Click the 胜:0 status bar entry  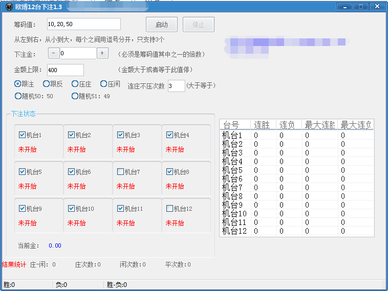tap(9, 285)
